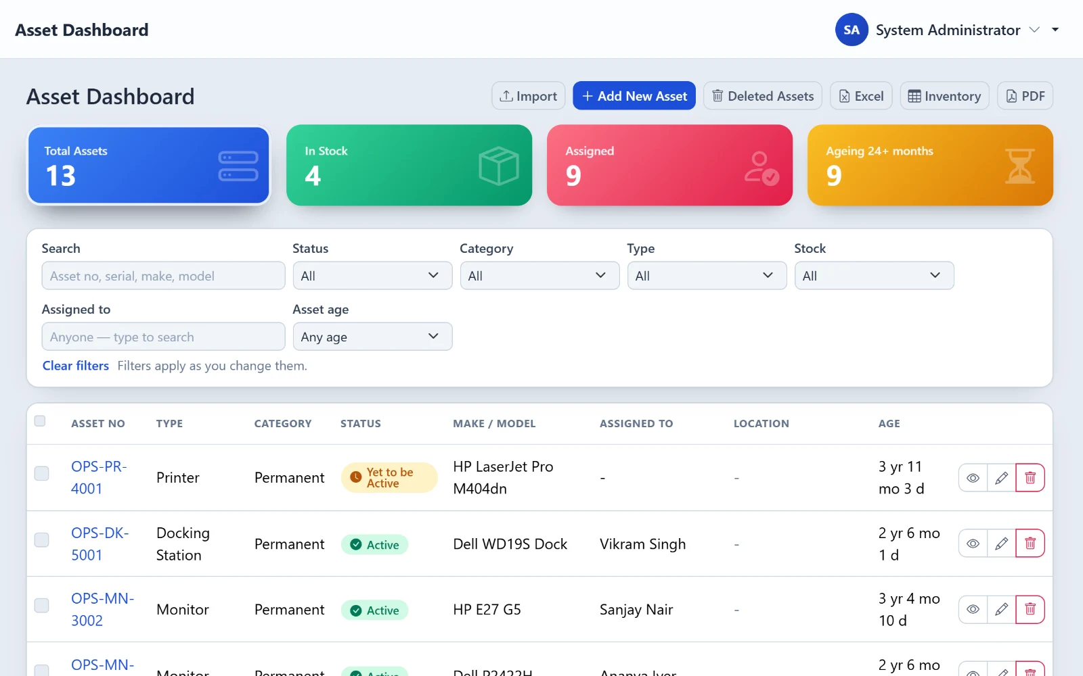Open the Type filter dropdown
Viewport: 1083px width, 676px height.
707,276
